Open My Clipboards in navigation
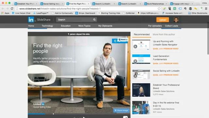The width and height of the screenshot is (209, 118). coord(105,26)
